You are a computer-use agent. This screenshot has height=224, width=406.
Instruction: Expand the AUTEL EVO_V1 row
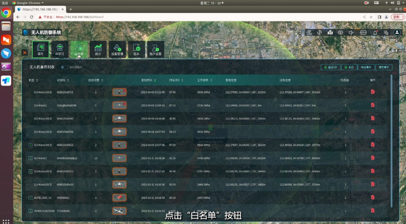pos(30,198)
